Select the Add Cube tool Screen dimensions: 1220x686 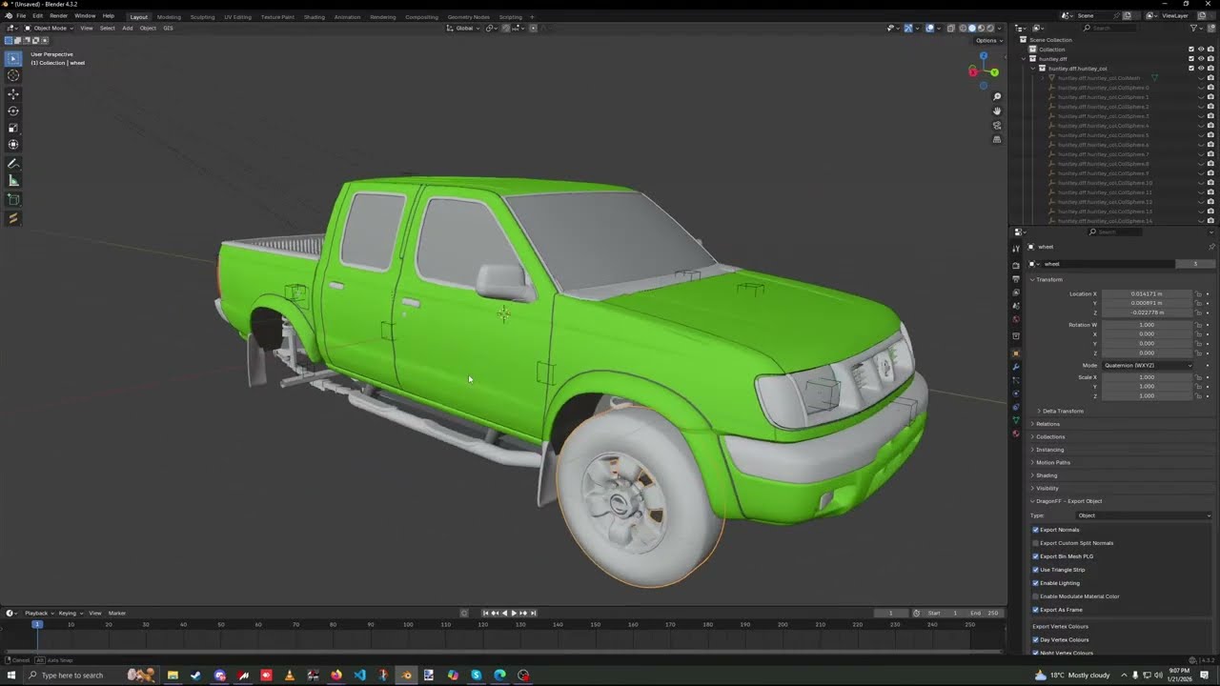point(13,200)
